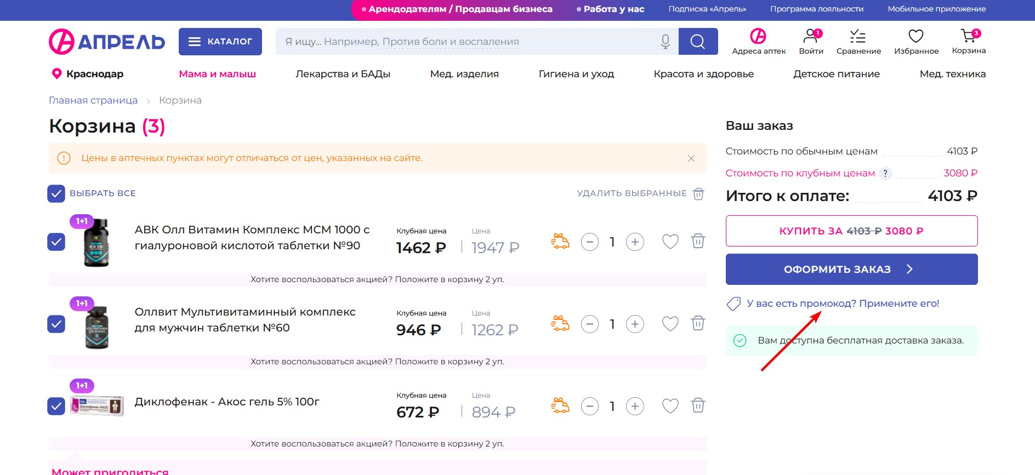Decrease quantity of АВК Олл Витамин
The image size is (1035, 475).
click(590, 242)
